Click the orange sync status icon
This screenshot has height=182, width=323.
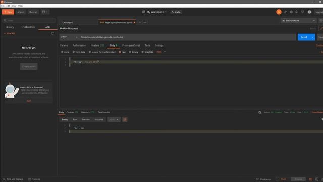[279, 12]
